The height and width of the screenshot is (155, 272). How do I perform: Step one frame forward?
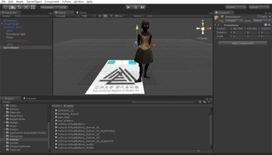click(x=142, y=7)
